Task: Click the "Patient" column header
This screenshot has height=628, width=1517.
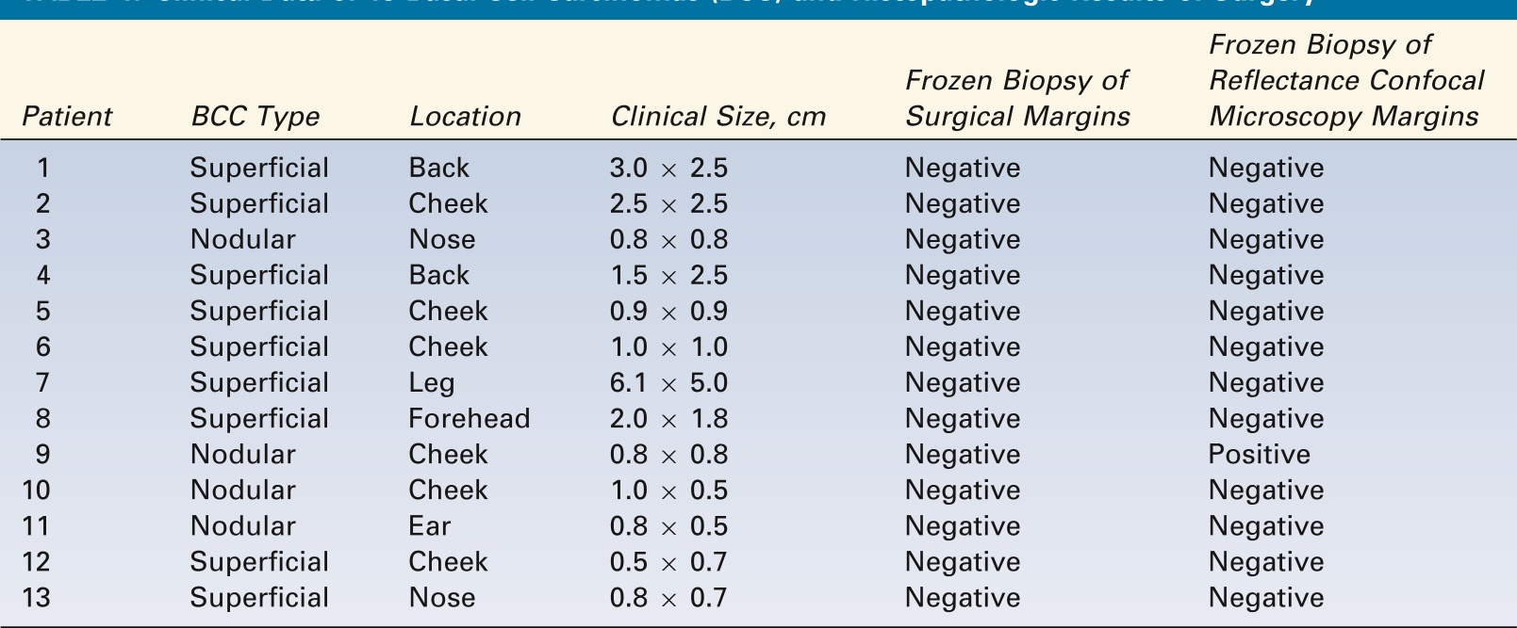Action: (x=66, y=117)
